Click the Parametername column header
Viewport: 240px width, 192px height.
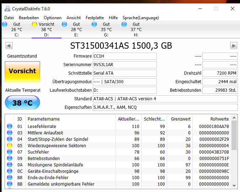coord(70,119)
